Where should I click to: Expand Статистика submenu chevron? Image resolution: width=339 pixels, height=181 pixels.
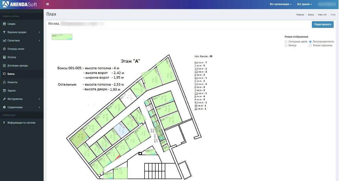click(x=39, y=41)
